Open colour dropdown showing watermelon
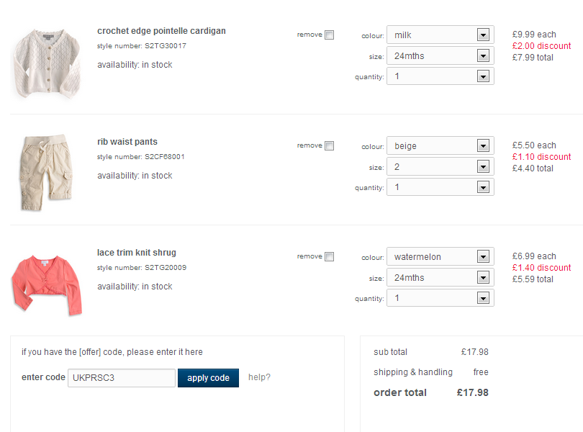Image resolution: width=583 pixels, height=432 pixels. 440,256
